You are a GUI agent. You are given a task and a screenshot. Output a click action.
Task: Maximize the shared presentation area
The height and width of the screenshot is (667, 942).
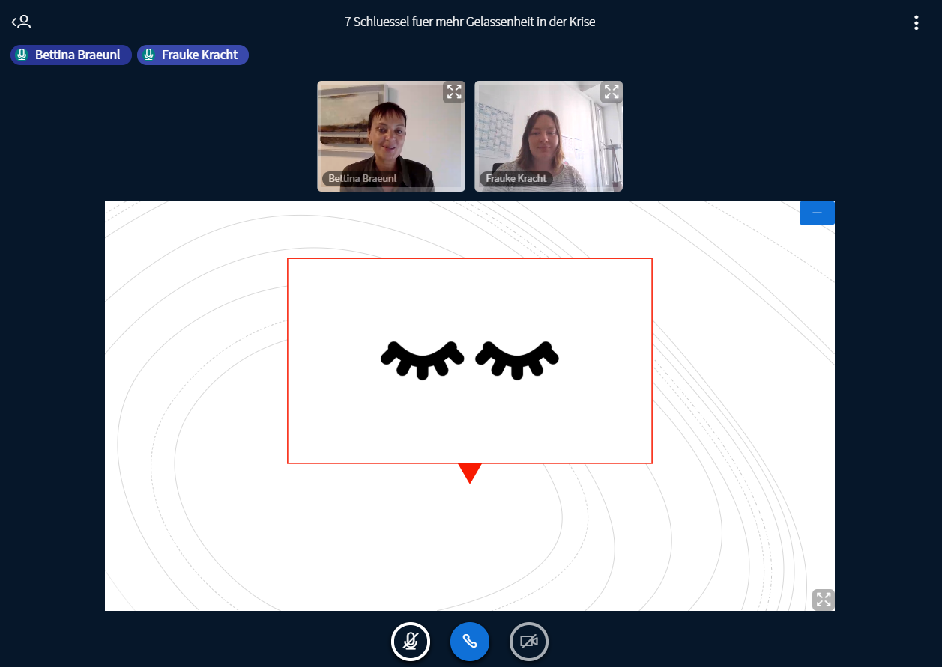click(x=823, y=600)
